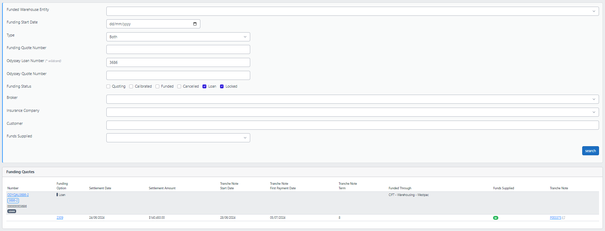
Task: Click the external link icon beside P003375
Action: coord(564,218)
